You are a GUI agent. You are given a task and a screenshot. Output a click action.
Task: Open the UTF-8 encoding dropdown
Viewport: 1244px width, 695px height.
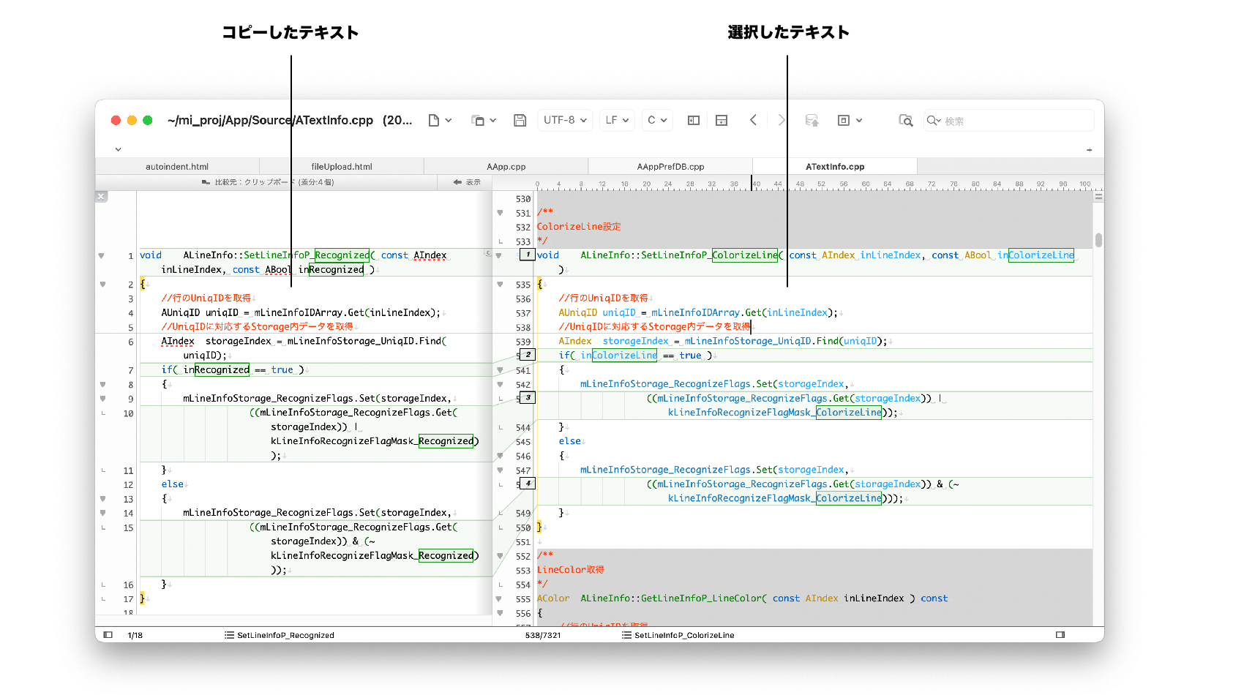point(566,121)
